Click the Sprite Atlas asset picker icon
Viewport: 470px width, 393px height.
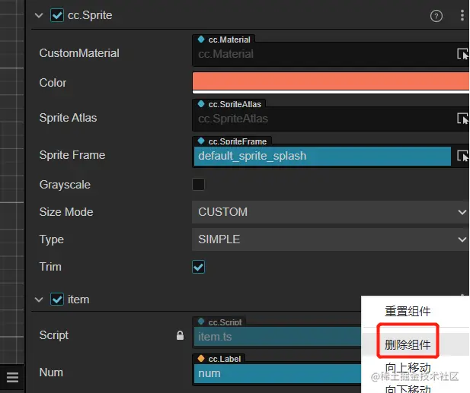pos(462,119)
